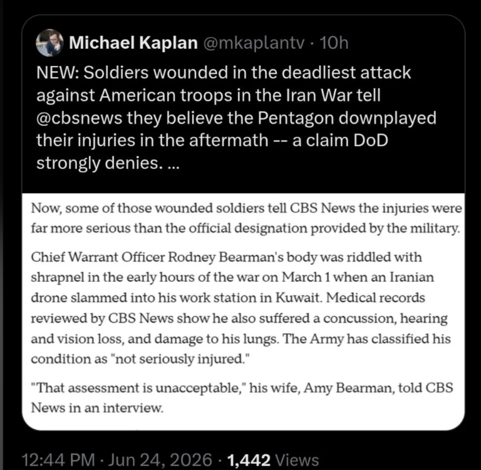Image resolution: width=481 pixels, height=470 pixels.
Task: Click the word Pentagon in the tweet text
Action: 296,118
